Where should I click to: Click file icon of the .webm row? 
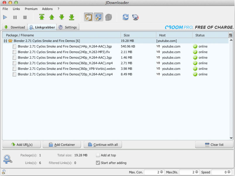pyautogui.click(x=14, y=69)
